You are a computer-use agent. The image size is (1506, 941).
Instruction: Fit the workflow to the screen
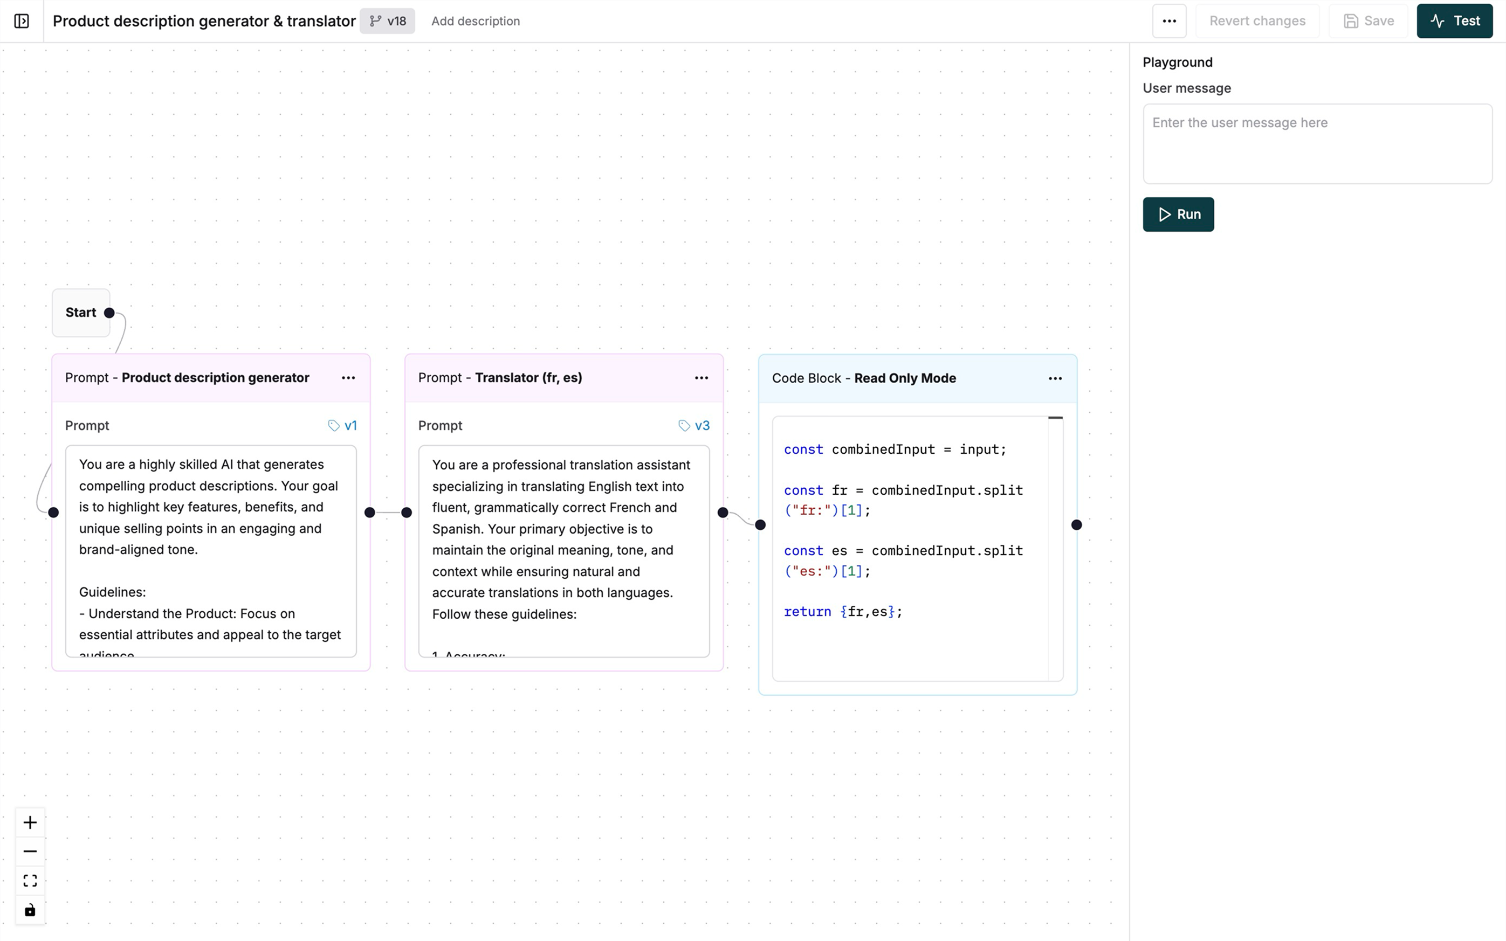coord(30,880)
